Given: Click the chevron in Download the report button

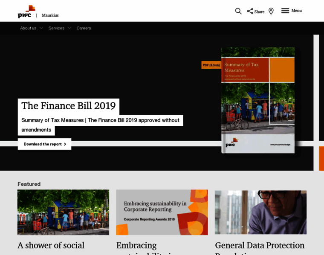Looking at the screenshot, I should [65, 144].
